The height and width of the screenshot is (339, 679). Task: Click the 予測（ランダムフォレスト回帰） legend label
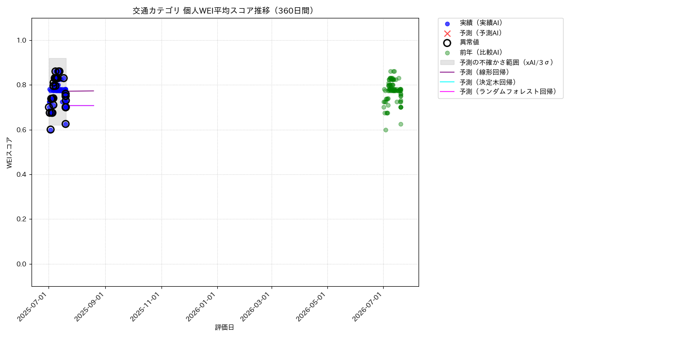tap(508, 92)
